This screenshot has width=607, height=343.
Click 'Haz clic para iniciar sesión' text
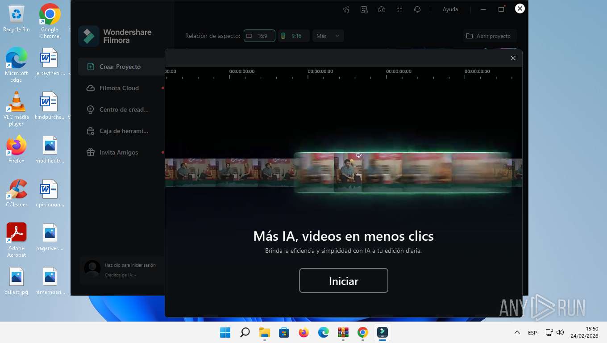pos(130,265)
